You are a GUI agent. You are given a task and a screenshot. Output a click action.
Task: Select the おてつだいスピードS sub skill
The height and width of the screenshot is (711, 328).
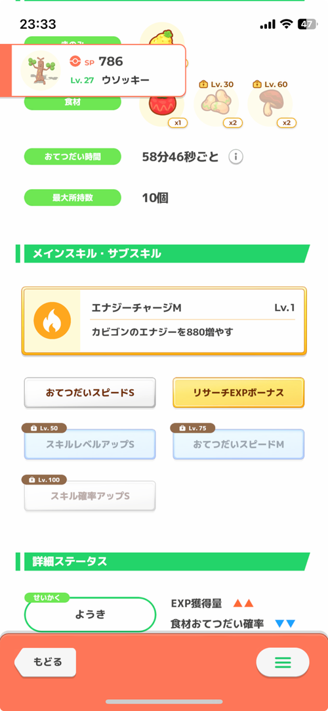click(90, 393)
